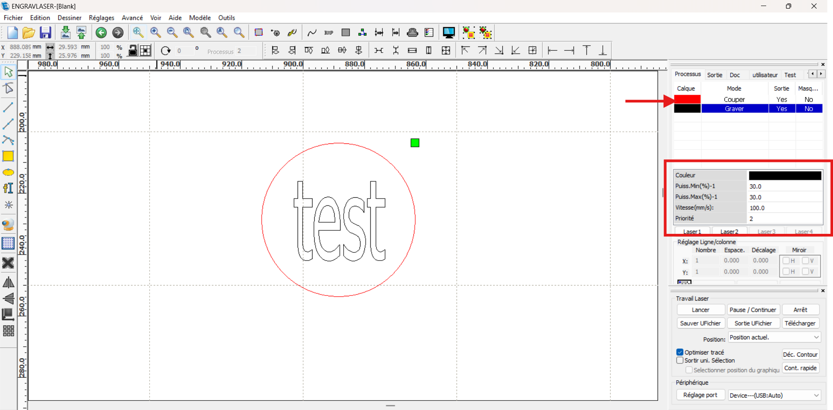833x410 pixels.
Task: Toggle the Miroir H checkbox in row Y
Action: 786,271
